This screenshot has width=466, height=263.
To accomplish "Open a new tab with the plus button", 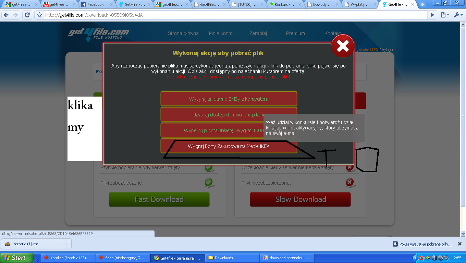I will 422,4.
